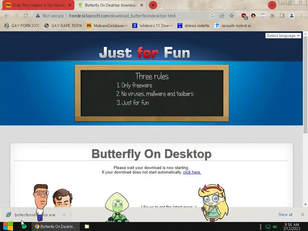Click the 'Butterfly On Desktop' page heading
The image size is (308, 231).
pyautogui.click(x=152, y=154)
